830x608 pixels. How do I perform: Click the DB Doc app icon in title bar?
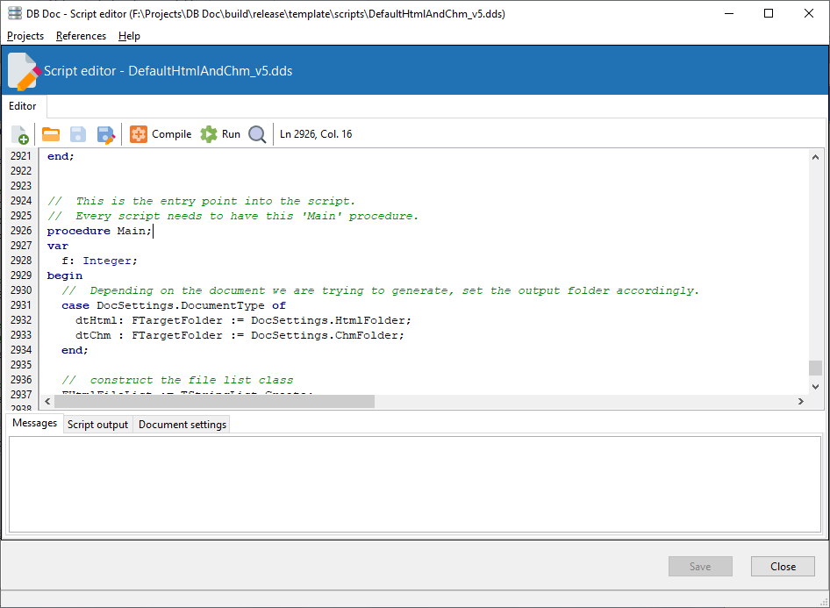pyautogui.click(x=15, y=13)
